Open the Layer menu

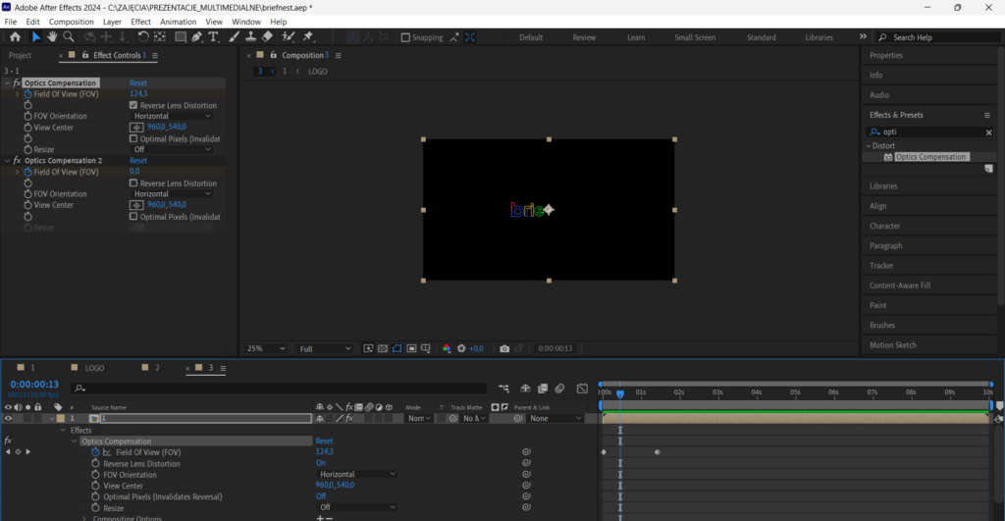pyautogui.click(x=112, y=22)
